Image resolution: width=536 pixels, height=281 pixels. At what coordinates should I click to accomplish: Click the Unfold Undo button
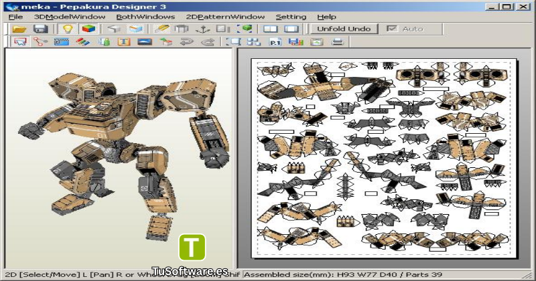point(344,29)
